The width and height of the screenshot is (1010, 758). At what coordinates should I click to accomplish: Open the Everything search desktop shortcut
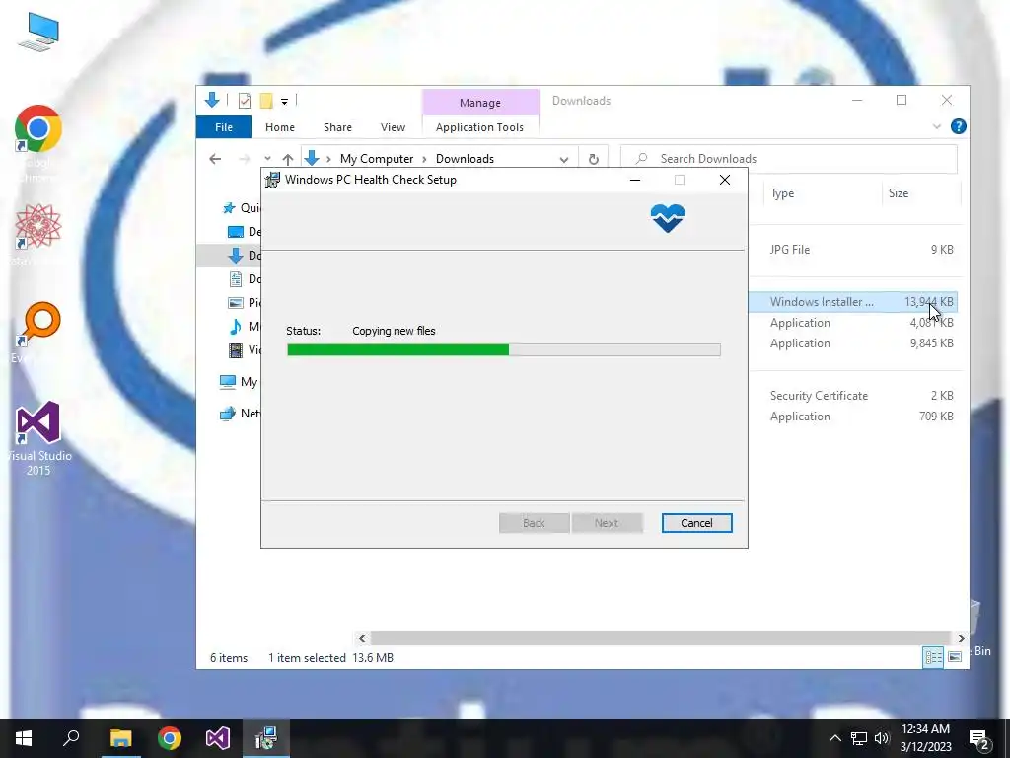tap(39, 324)
